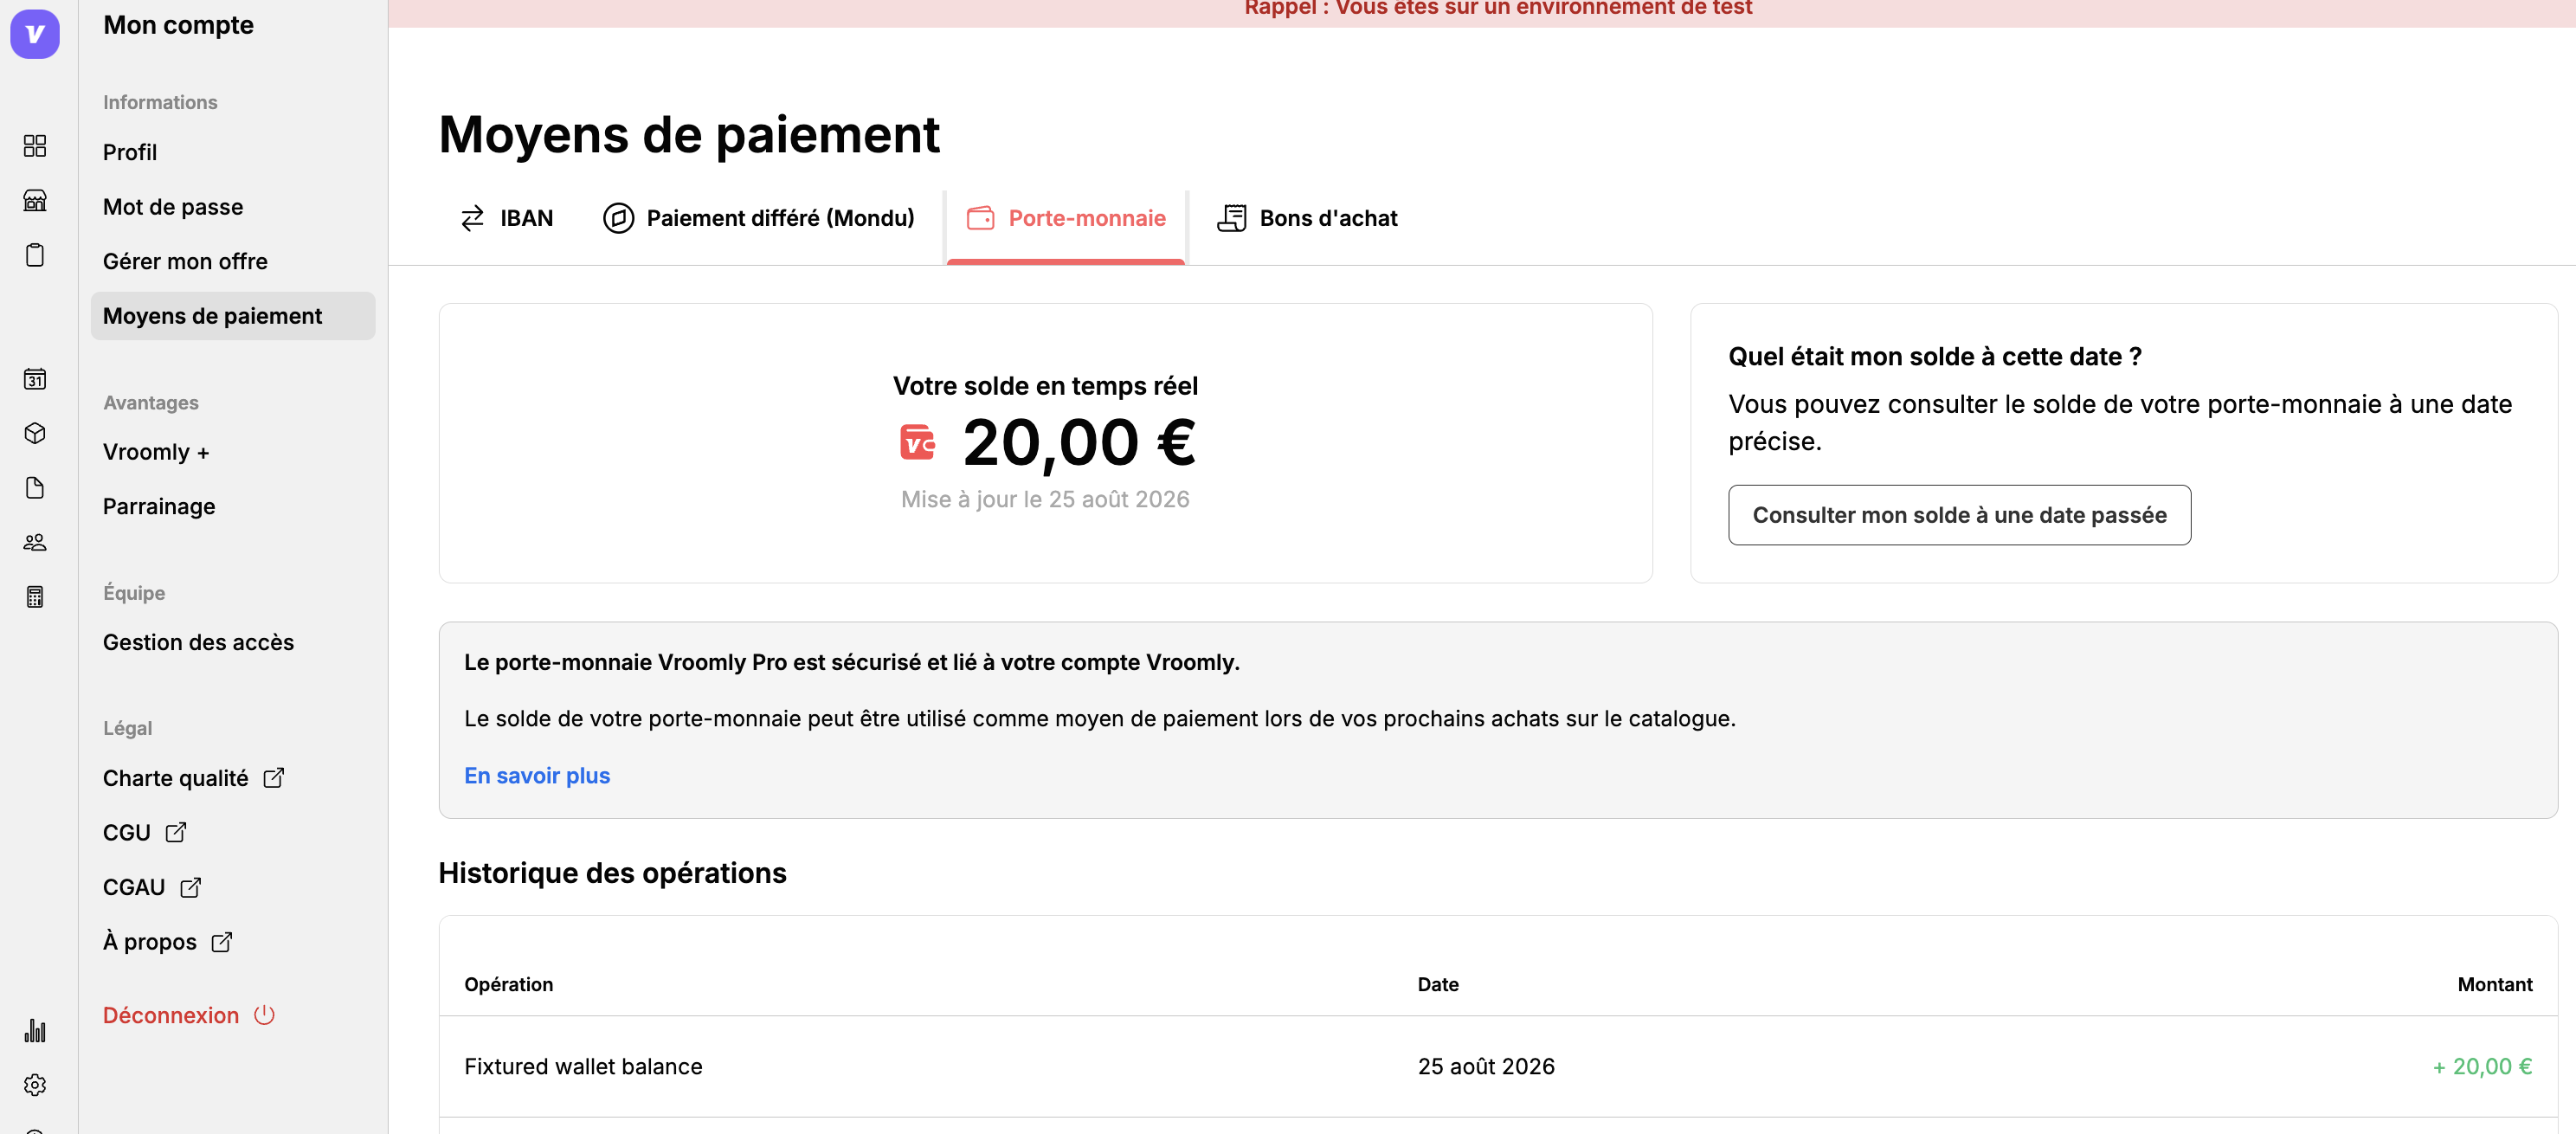Screen dimensions: 2576x1134
Task: Open Gérer mon offre
Action: click(x=185, y=261)
